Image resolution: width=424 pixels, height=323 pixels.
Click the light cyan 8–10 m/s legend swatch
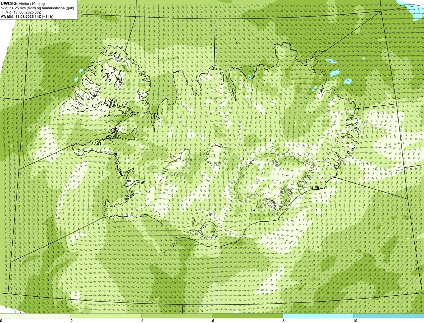(x=318, y=316)
